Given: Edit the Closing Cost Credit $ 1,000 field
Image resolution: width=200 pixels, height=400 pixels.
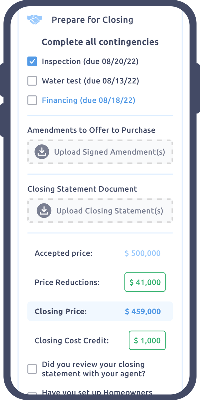Looking at the screenshot, I should [x=147, y=340].
